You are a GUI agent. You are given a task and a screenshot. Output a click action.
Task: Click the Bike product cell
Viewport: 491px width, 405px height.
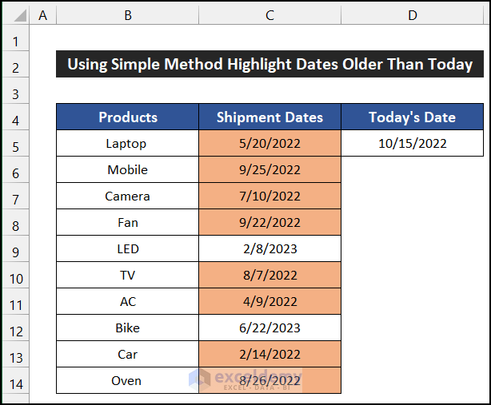[x=127, y=328]
